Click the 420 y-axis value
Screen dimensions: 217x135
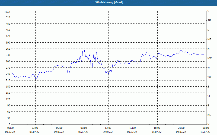[8, 36]
